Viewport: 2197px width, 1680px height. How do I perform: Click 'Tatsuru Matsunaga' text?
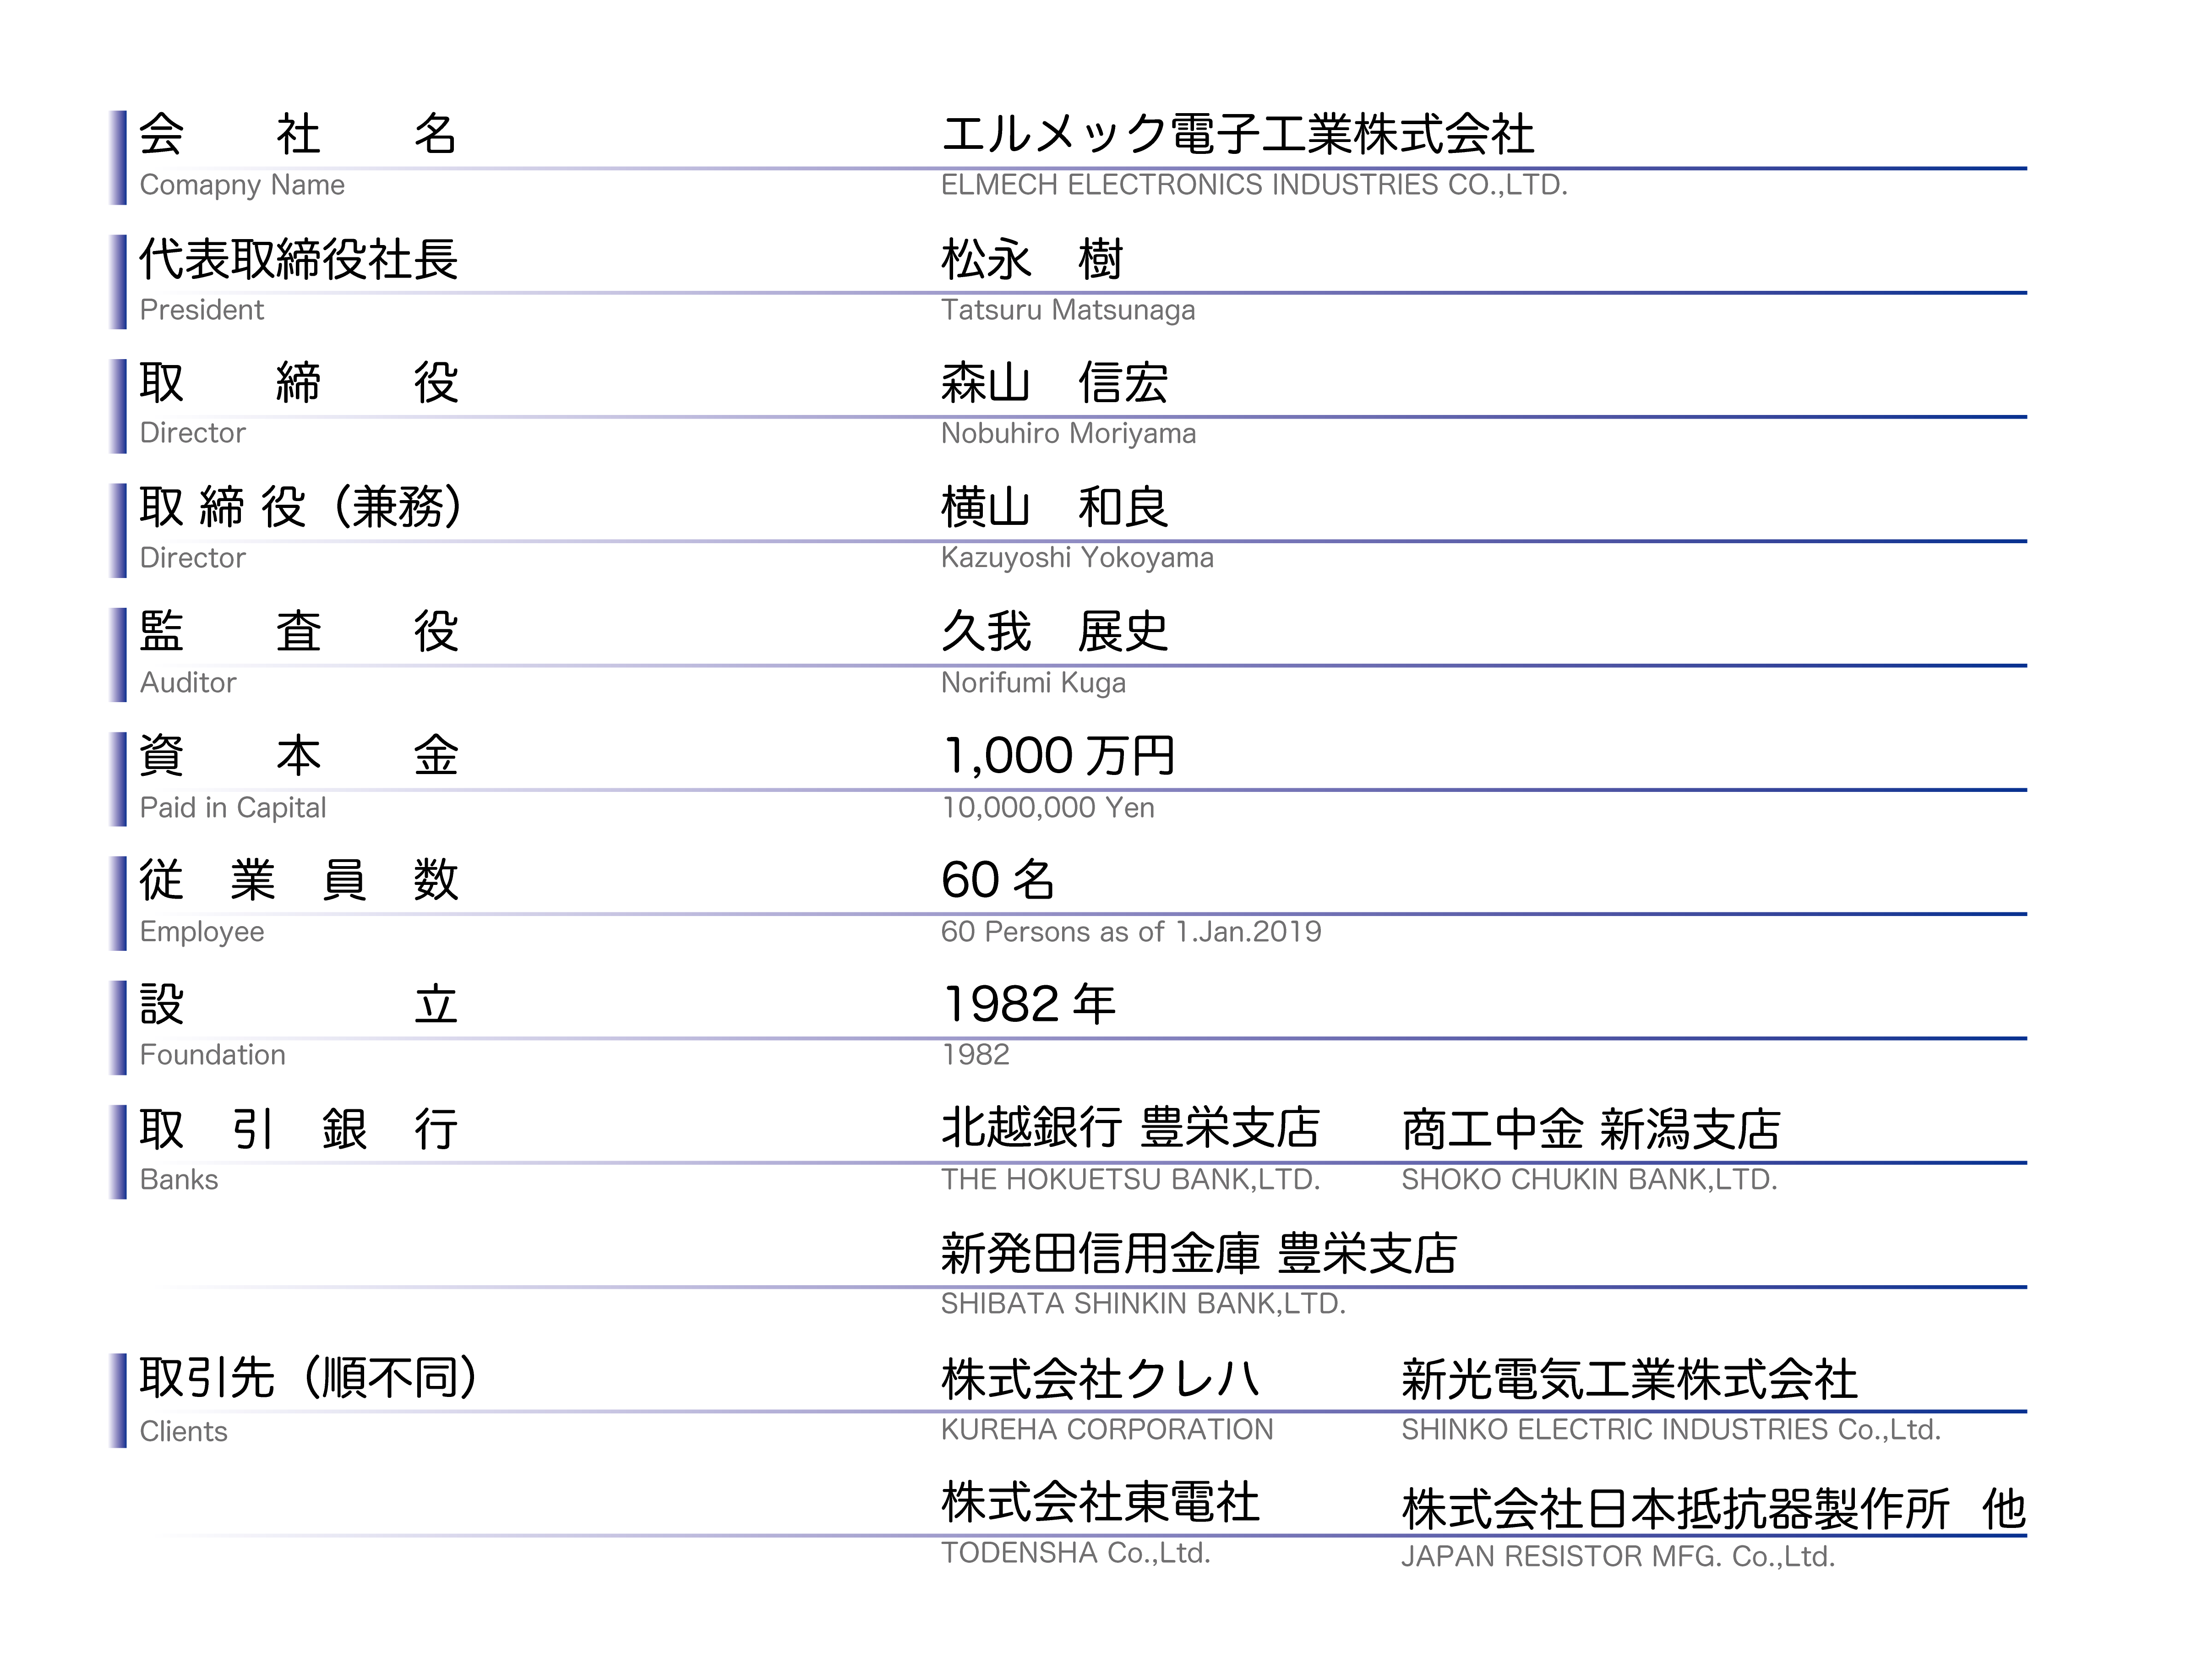click(x=1068, y=310)
